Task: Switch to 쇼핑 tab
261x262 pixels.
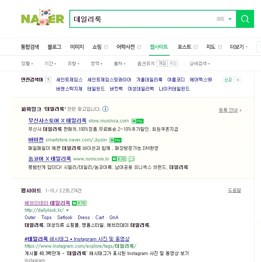Action: click(97, 47)
